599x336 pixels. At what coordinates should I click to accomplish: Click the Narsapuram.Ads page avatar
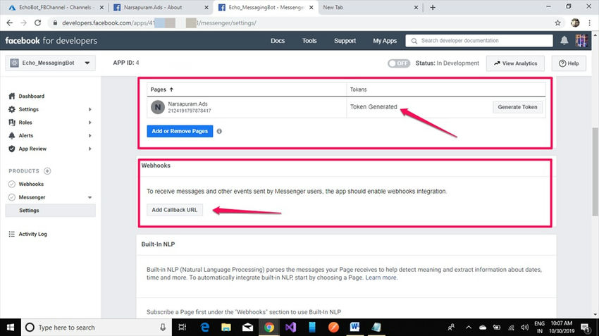pos(157,107)
